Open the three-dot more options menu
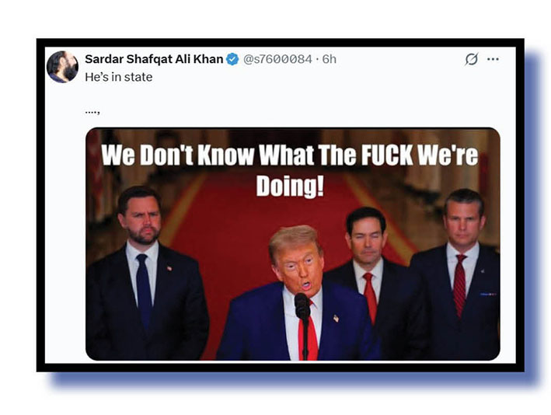 (493, 59)
